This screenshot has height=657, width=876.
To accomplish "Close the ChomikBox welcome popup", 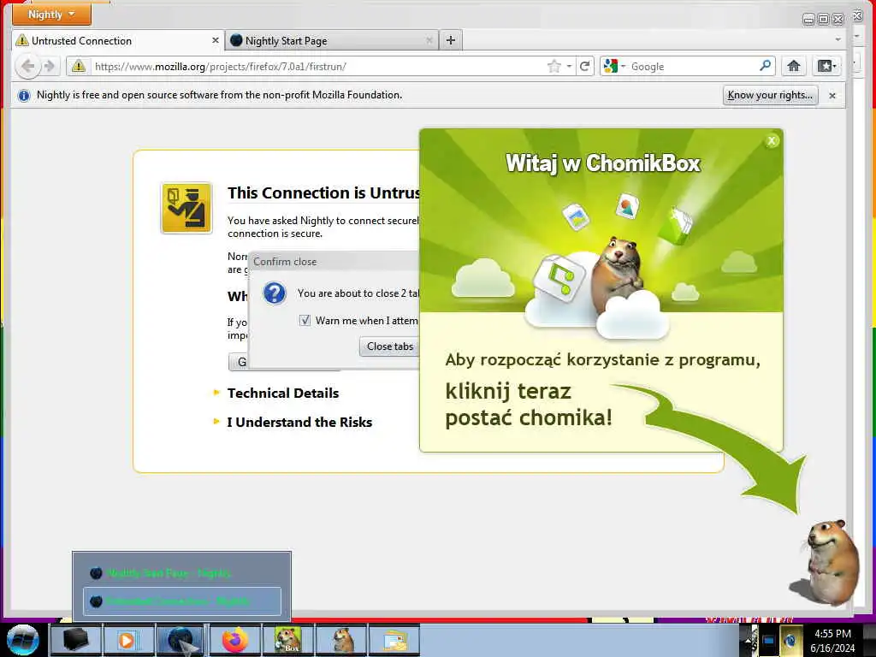I will (772, 141).
